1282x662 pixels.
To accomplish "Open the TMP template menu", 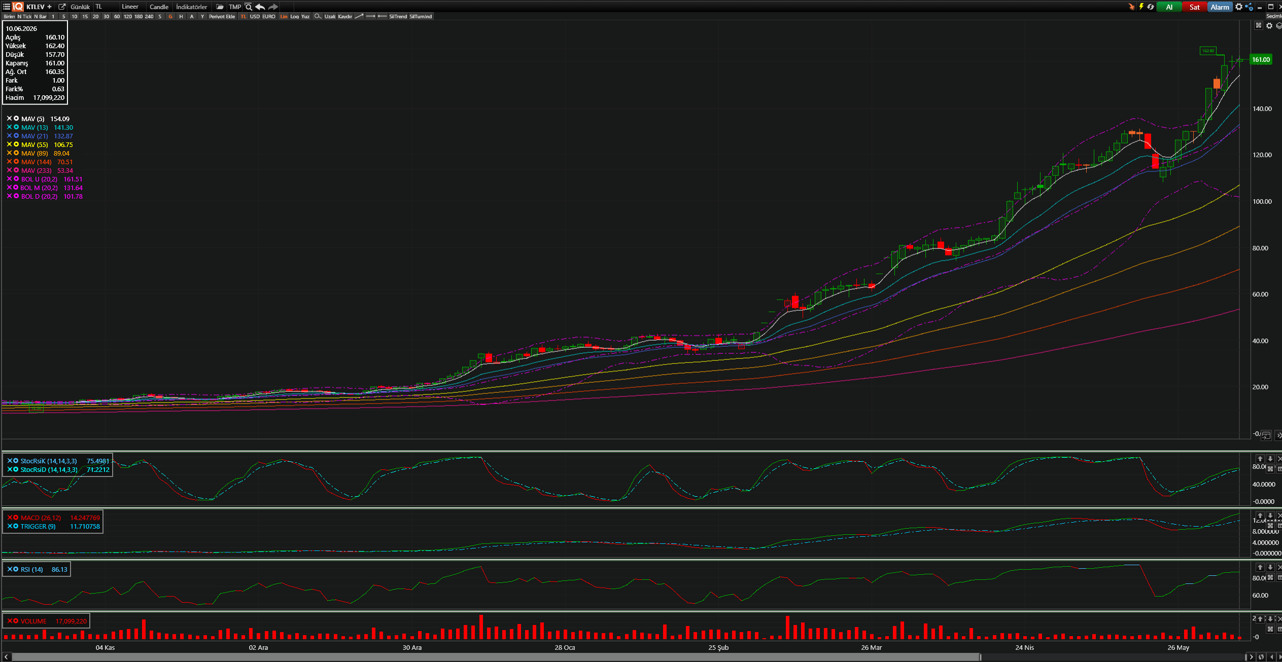I will click(235, 7).
